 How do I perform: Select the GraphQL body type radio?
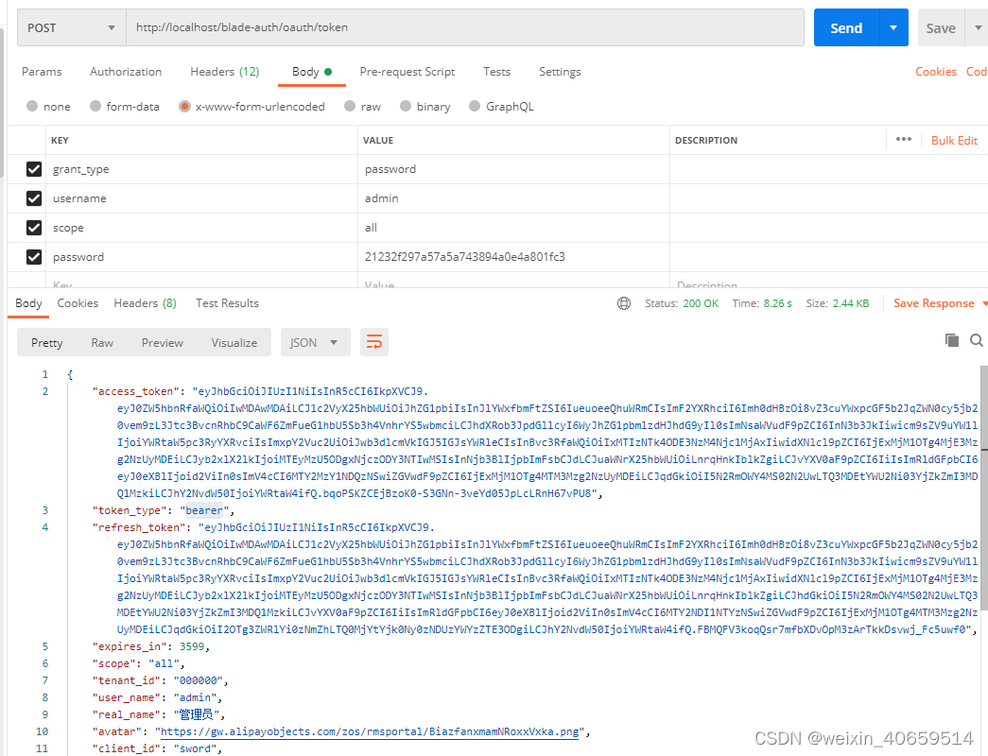click(x=475, y=106)
